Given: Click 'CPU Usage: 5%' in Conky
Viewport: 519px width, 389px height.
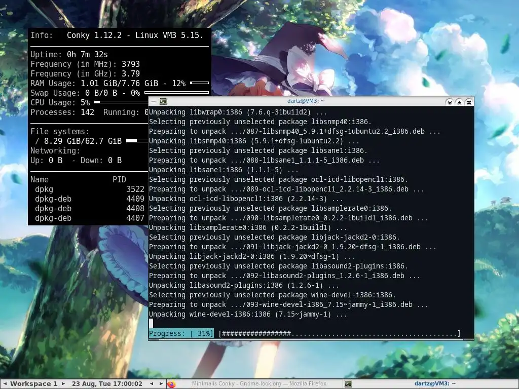Looking at the screenshot, I should (60, 102).
